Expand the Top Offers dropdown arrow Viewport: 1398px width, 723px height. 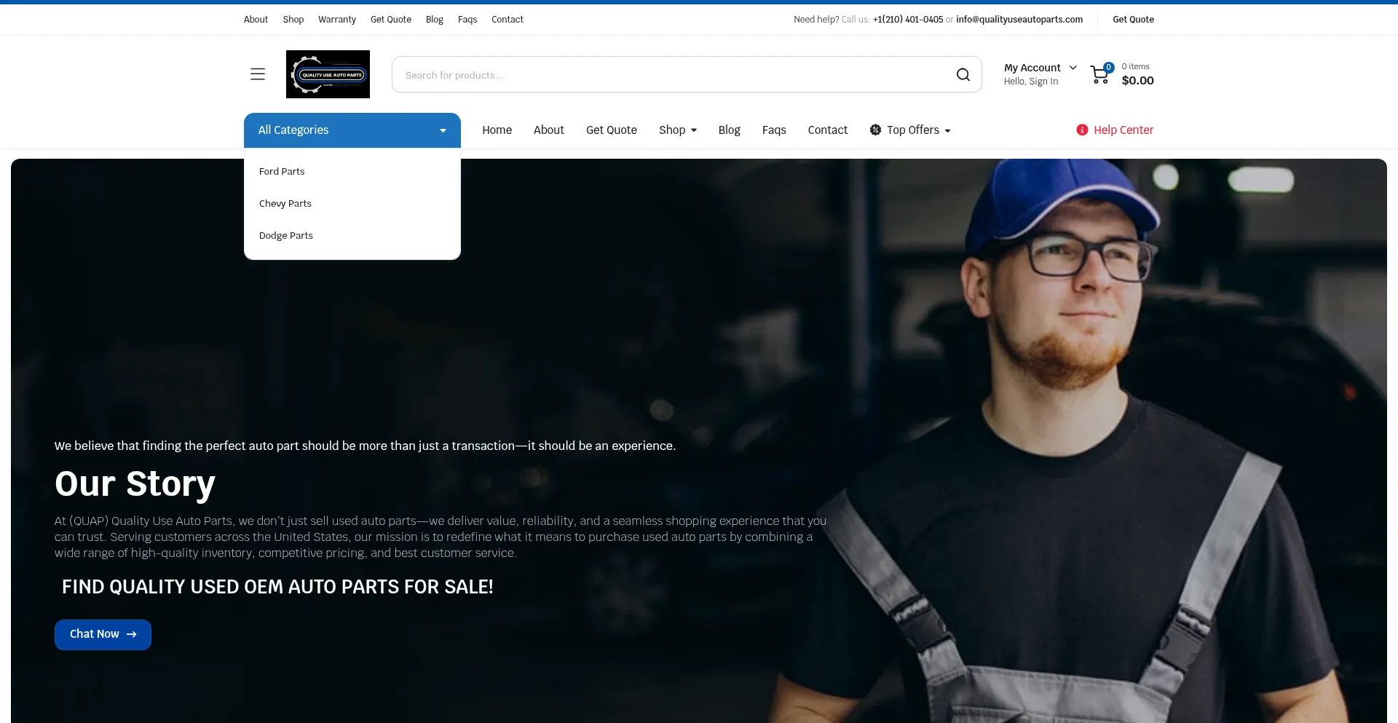pyautogui.click(x=947, y=131)
